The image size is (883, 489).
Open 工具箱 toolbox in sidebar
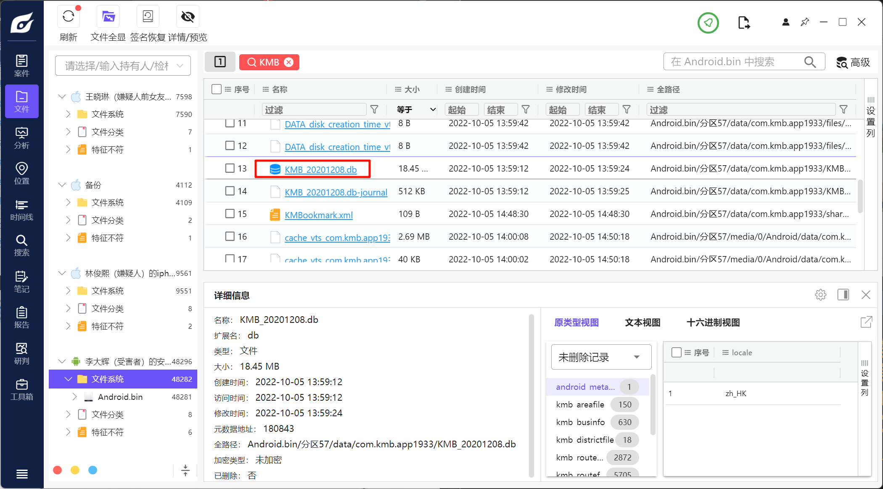pyautogui.click(x=21, y=389)
